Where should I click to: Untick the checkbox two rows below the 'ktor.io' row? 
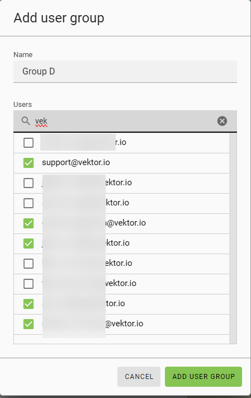[x=29, y=244]
